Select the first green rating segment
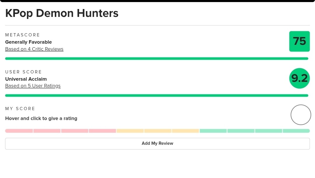Viewport: 315px width, 178px height. tap(213, 131)
